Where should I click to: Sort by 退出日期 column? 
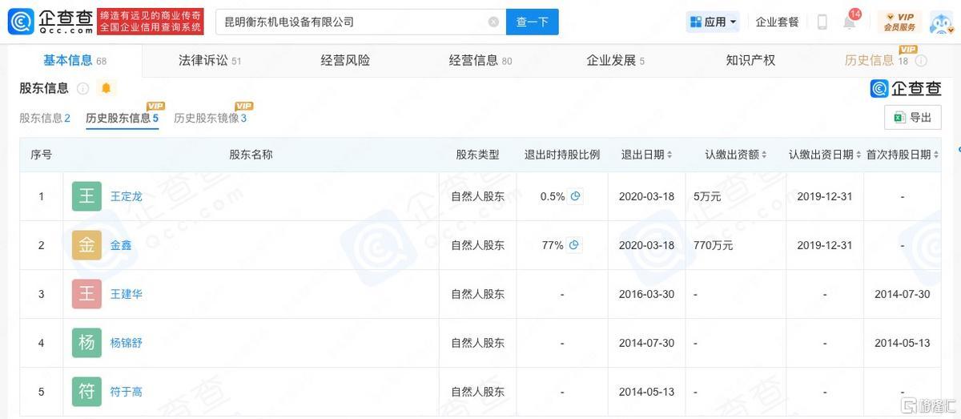click(x=647, y=155)
